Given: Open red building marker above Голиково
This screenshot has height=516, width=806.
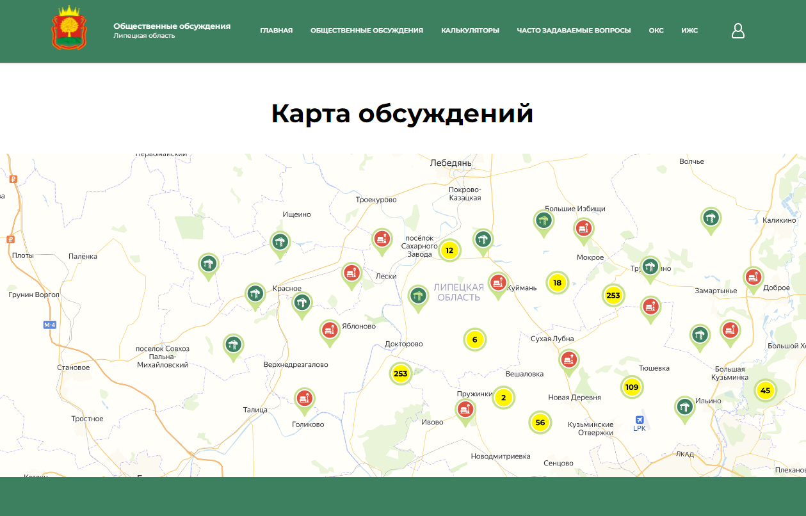Looking at the screenshot, I should 305,401.
